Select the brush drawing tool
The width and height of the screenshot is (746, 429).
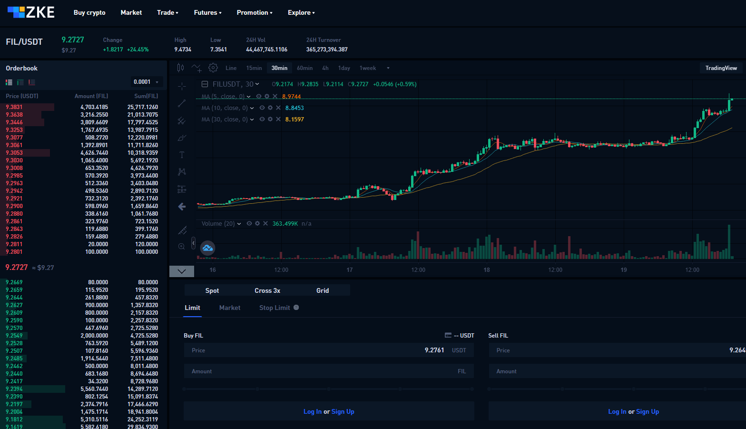tap(182, 138)
